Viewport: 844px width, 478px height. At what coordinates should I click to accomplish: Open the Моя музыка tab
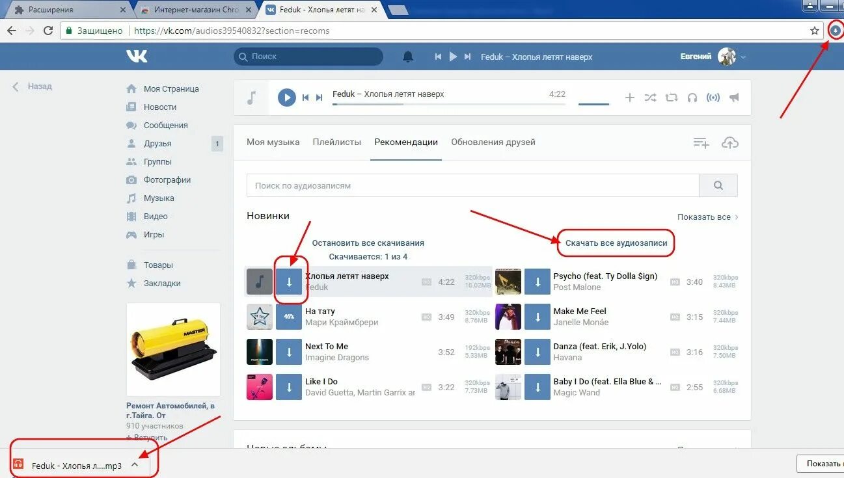[x=273, y=142]
